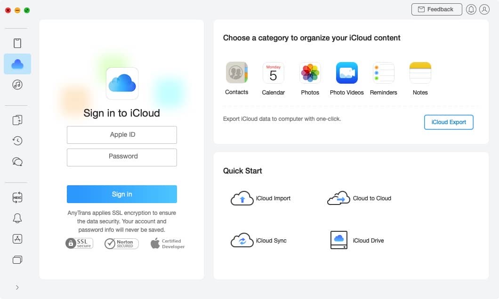
Task: Start iCloud Import
Action: (260, 198)
